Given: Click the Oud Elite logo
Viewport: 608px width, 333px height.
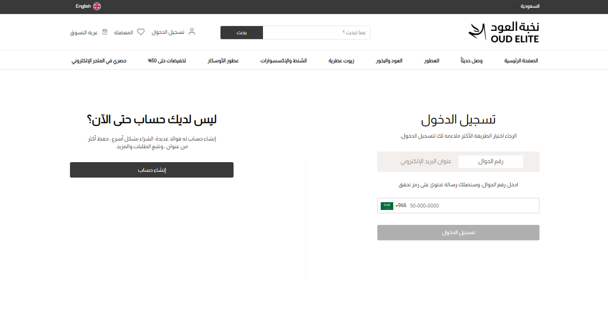Looking at the screenshot, I should coord(503,32).
